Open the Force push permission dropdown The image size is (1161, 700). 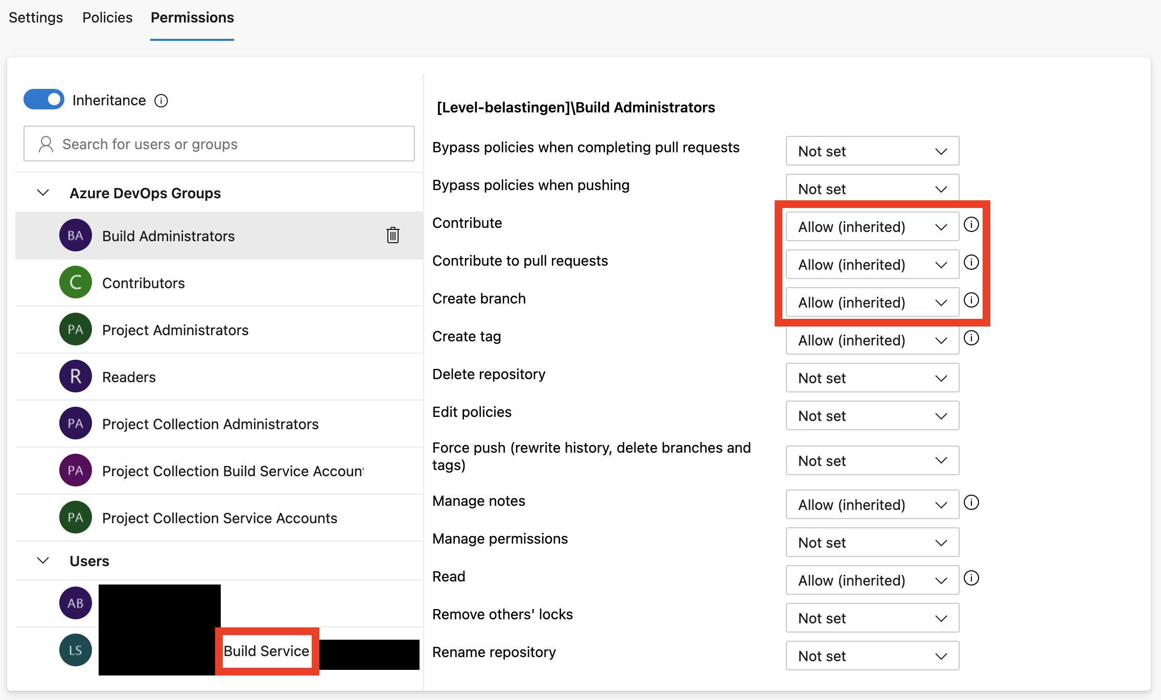[x=872, y=461]
